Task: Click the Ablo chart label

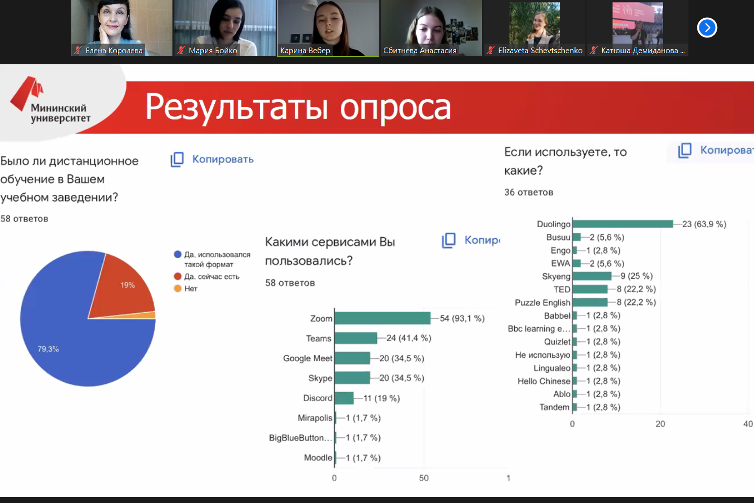Action: 562,394
